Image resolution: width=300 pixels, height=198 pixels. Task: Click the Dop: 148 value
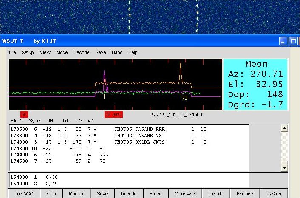(255, 94)
